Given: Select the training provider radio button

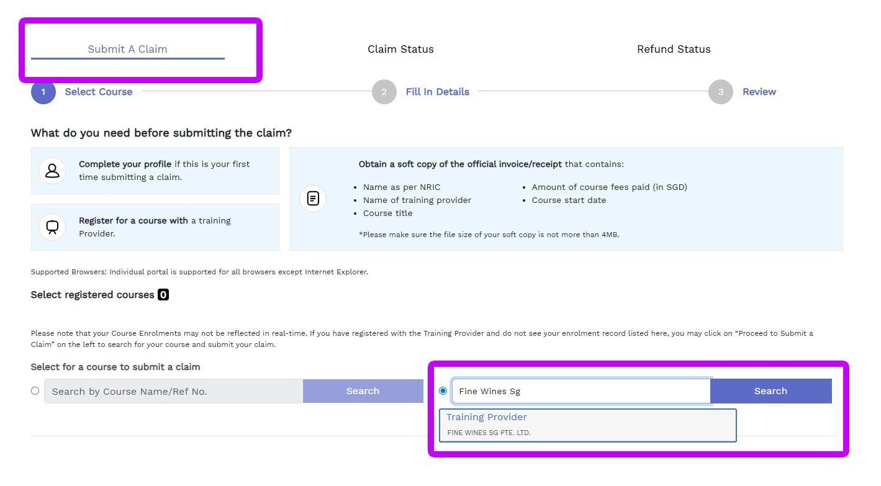Looking at the screenshot, I should 443,390.
